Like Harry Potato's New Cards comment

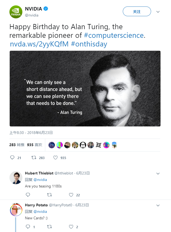[71, 227]
